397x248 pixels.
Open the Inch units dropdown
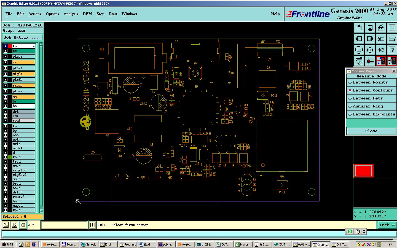point(387,225)
